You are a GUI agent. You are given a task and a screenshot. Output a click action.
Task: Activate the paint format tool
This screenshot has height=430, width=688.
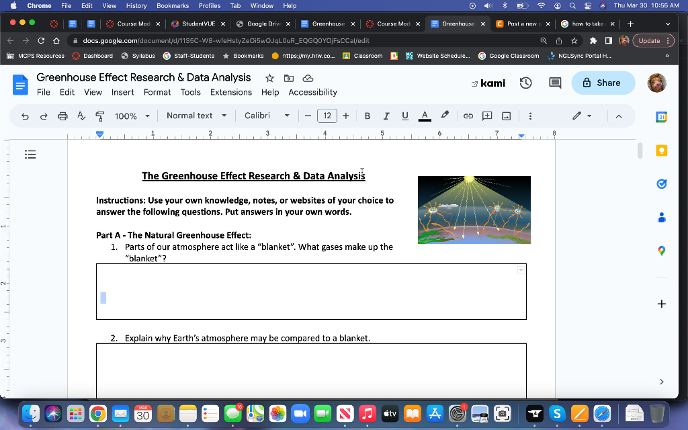(x=100, y=116)
